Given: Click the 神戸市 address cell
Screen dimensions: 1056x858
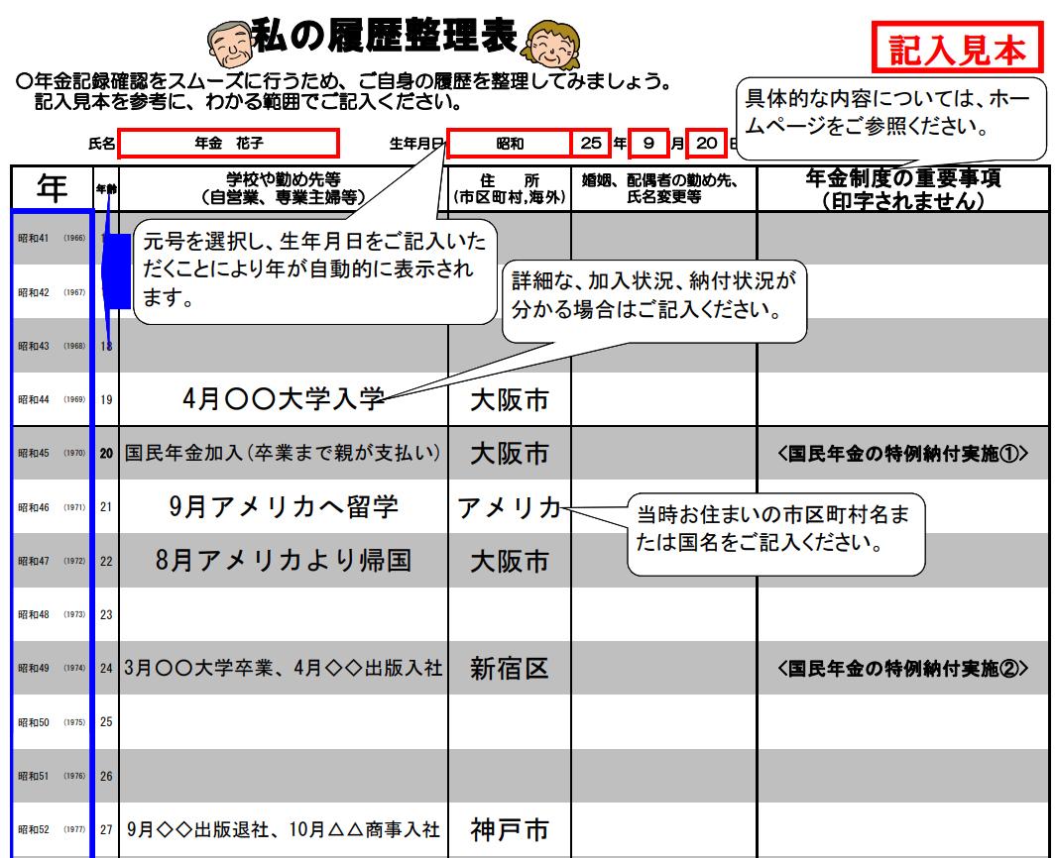Looking at the screenshot, I should 509,830.
